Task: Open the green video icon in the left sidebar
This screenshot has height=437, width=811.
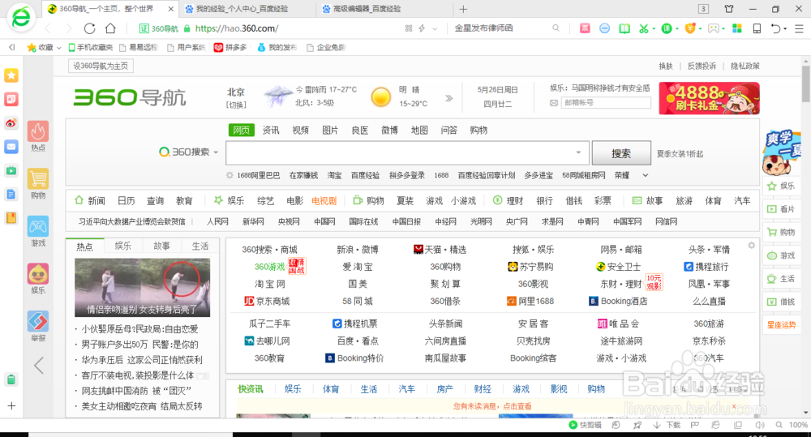Action: point(11,170)
